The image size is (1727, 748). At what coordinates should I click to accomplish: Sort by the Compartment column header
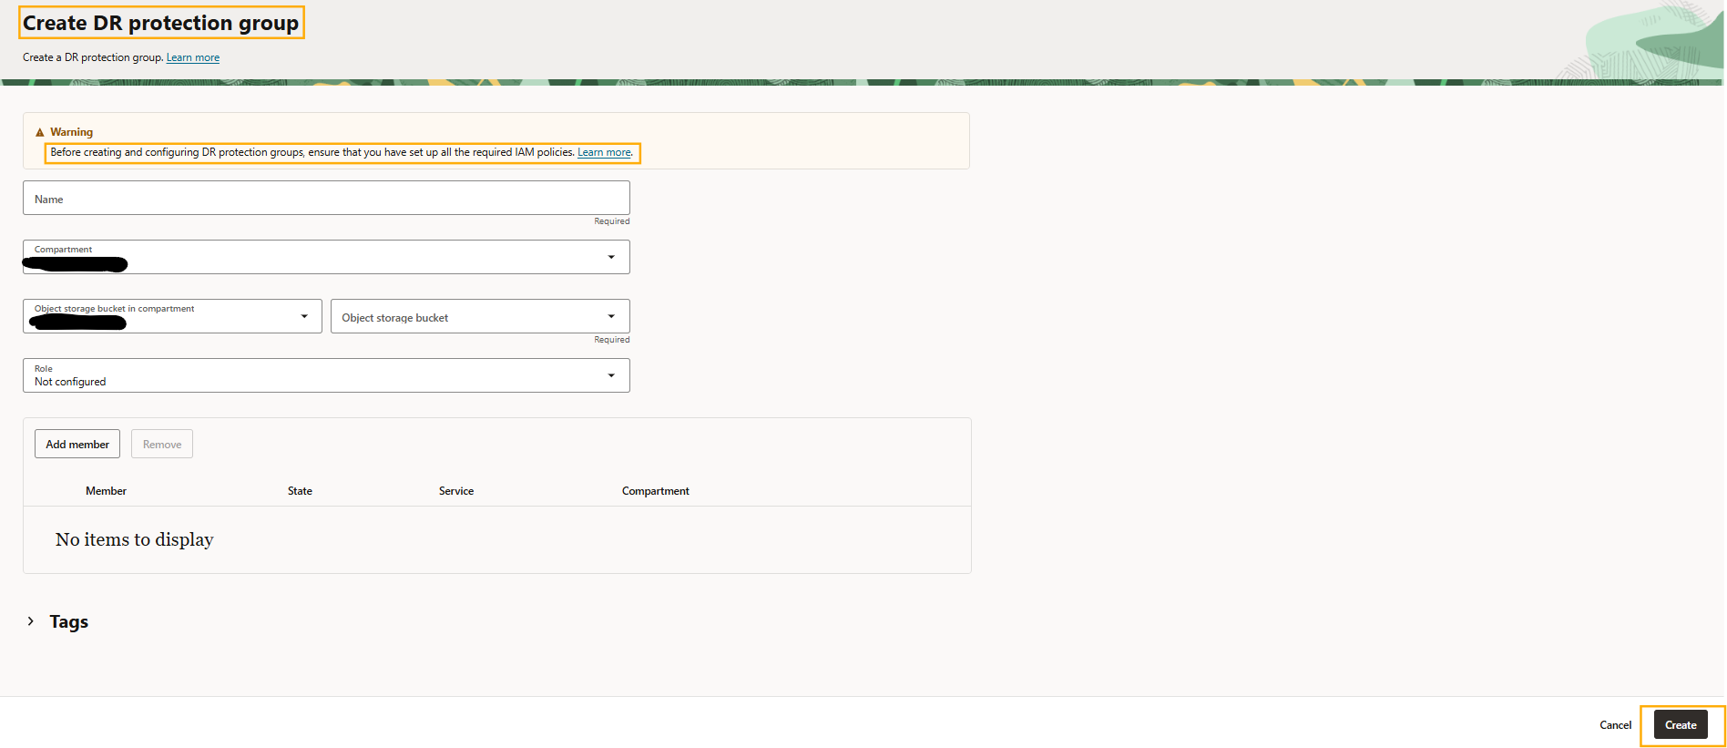(656, 491)
